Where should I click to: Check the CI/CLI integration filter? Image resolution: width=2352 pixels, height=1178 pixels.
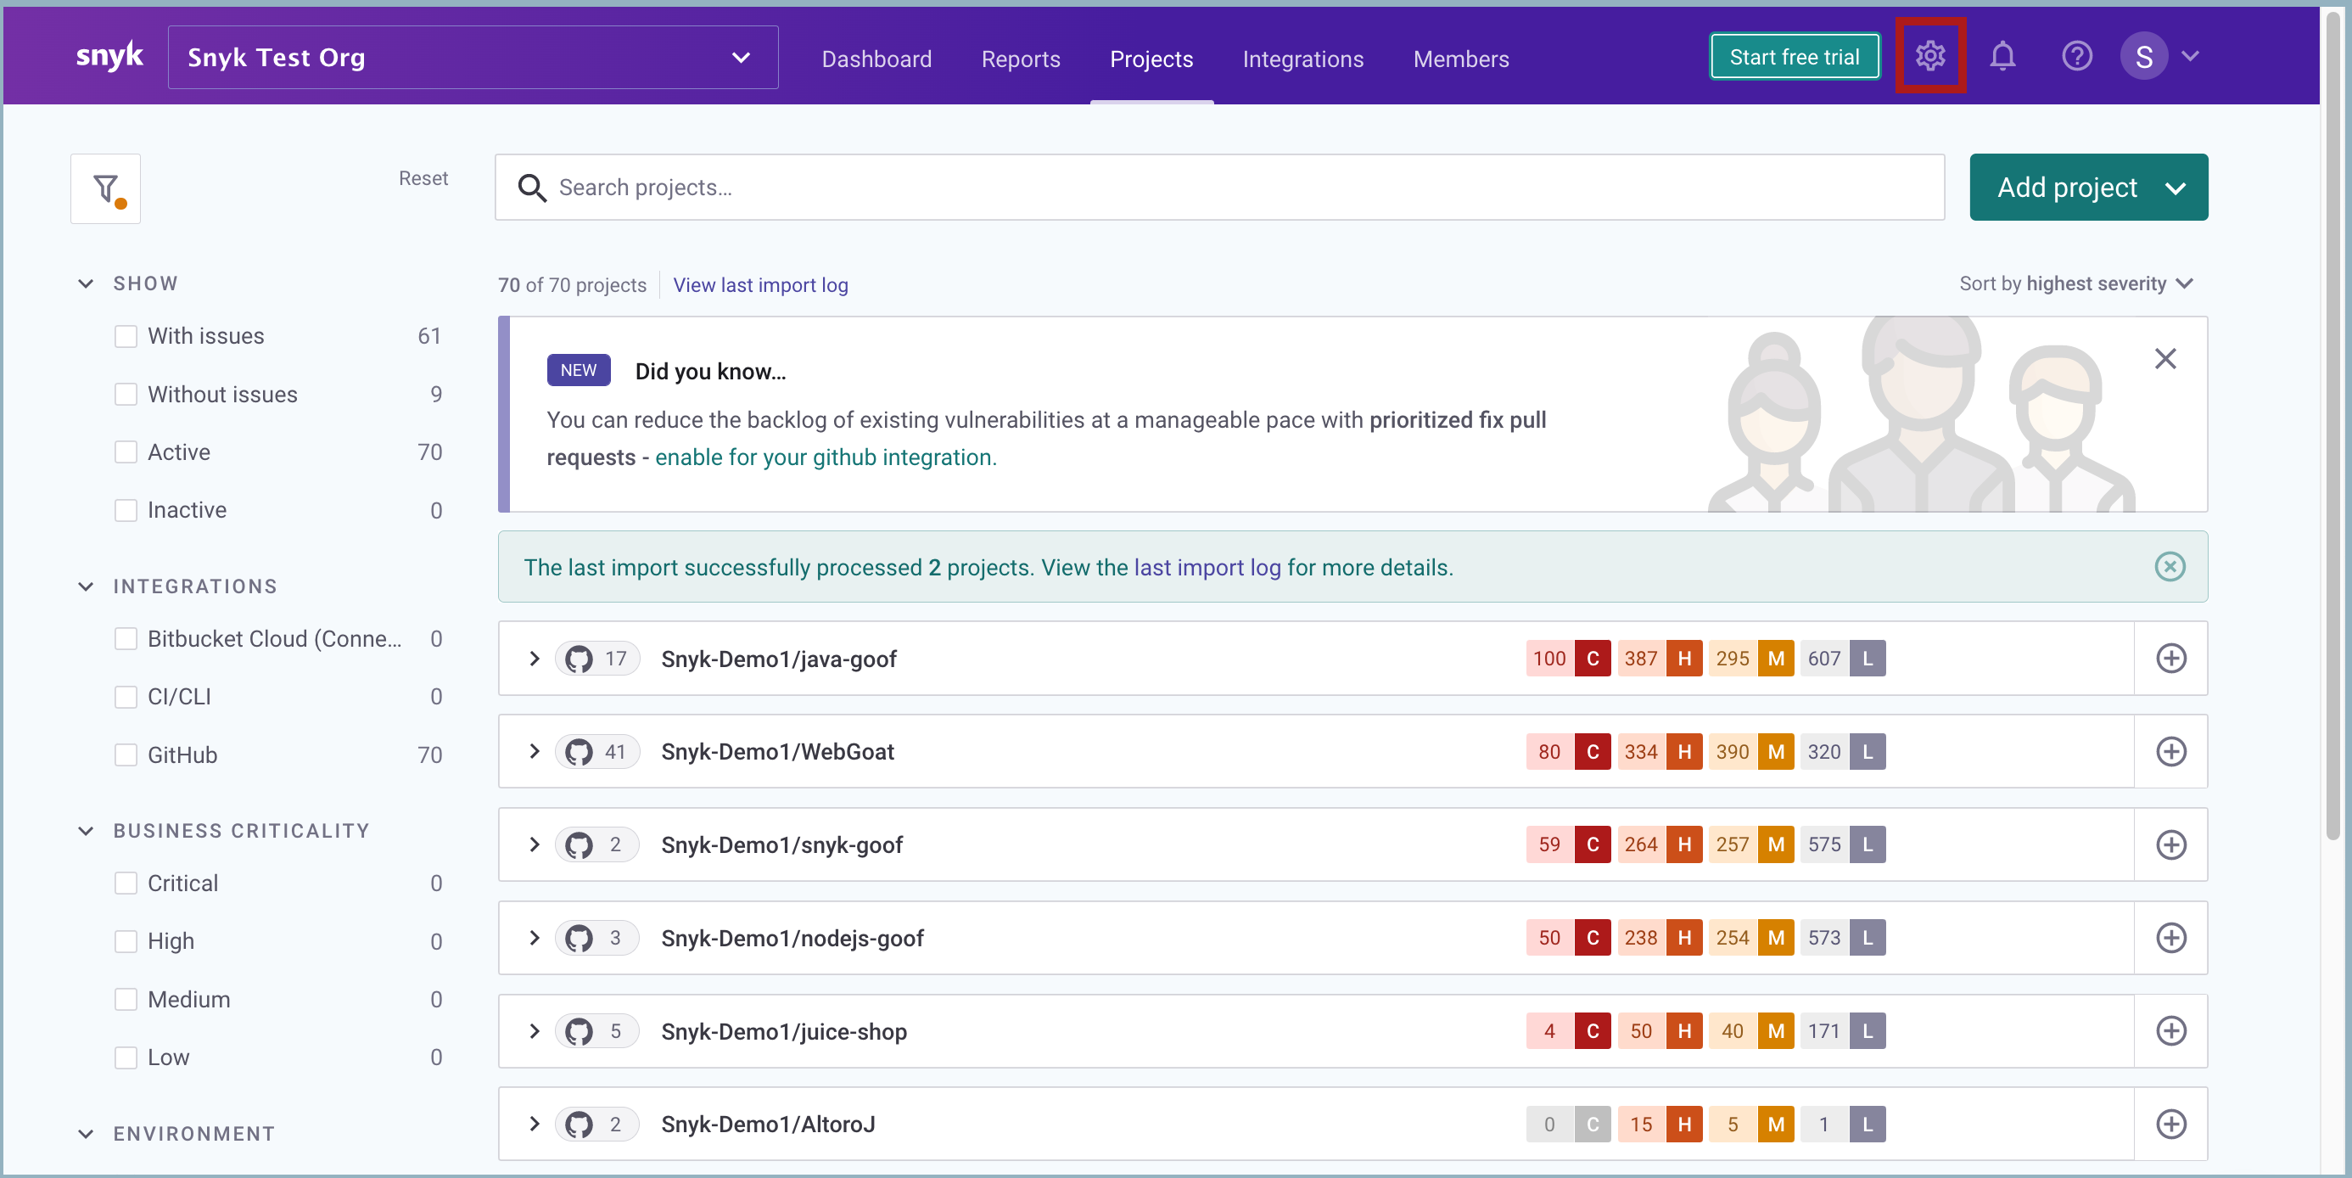[x=126, y=697]
